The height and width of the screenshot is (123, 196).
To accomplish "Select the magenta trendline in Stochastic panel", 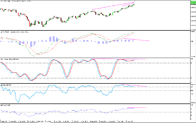I will (x=119, y=59).
